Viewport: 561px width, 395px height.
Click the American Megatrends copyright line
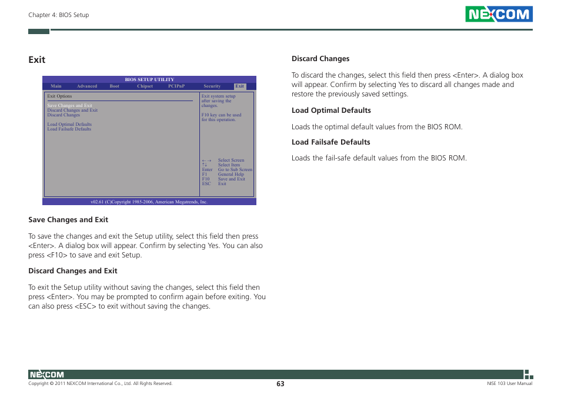tap(149, 202)
